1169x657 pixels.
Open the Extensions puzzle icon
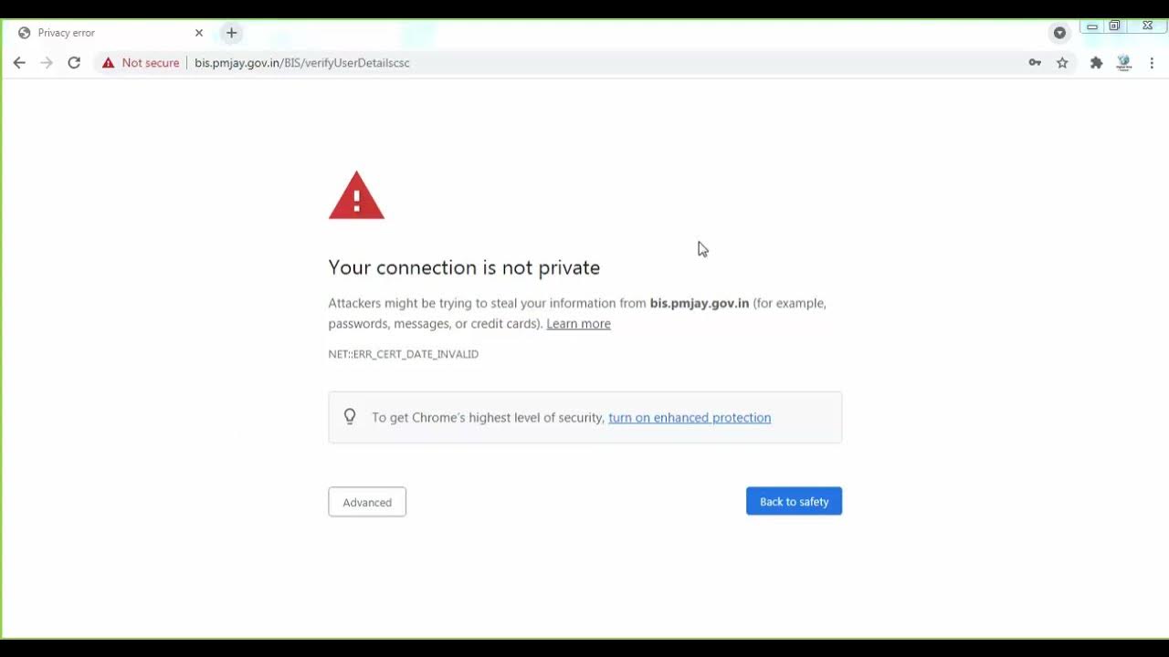[x=1096, y=63]
